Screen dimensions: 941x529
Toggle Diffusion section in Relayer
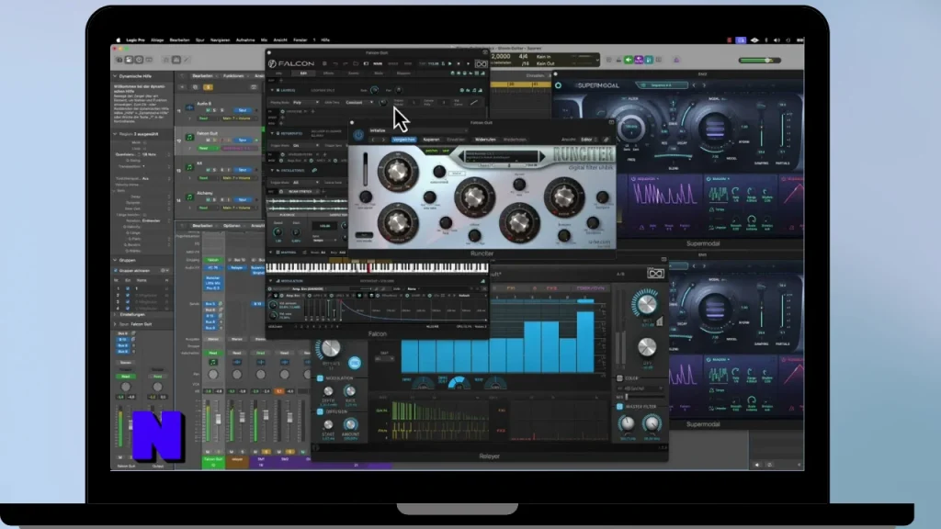[320, 412]
